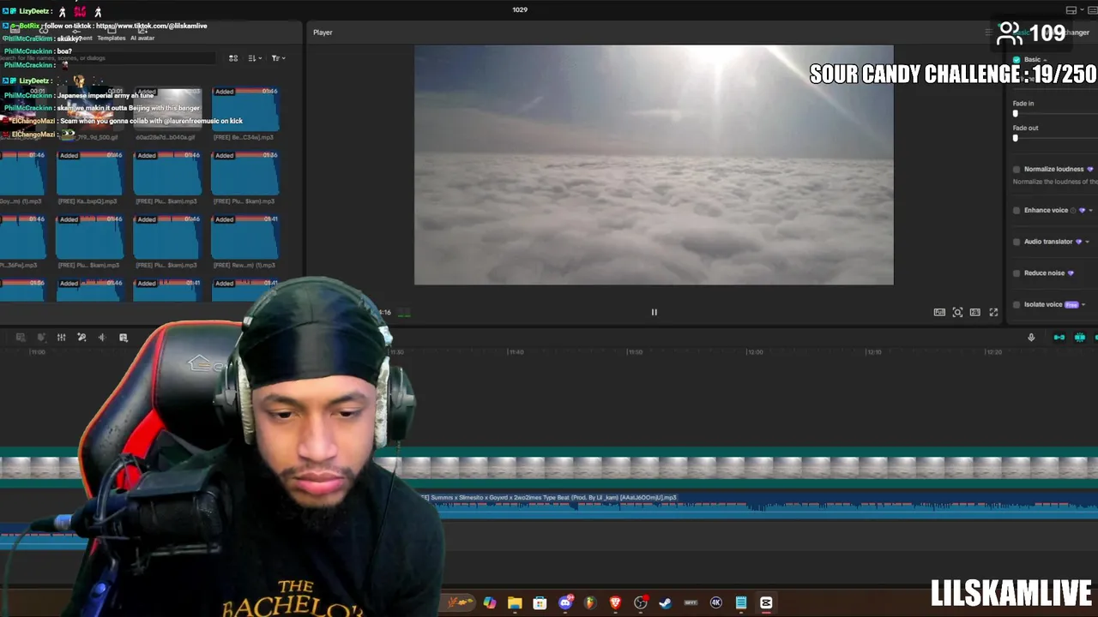
Task: Enable the Audio translator checkbox
Action: pyautogui.click(x=1017, y=242)
